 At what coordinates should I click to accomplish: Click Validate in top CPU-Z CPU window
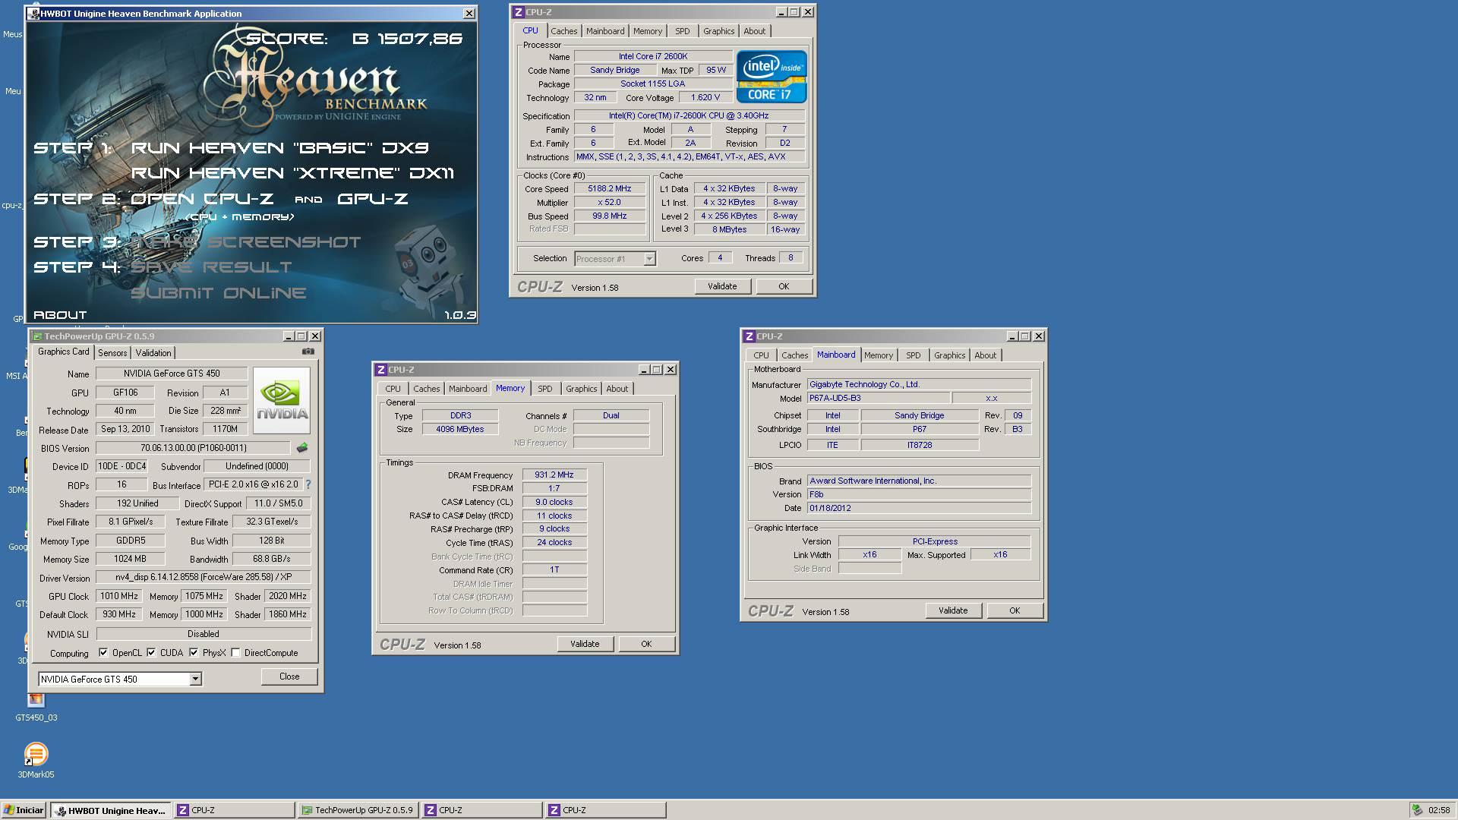pyautogui.click(x=722, y=286)
